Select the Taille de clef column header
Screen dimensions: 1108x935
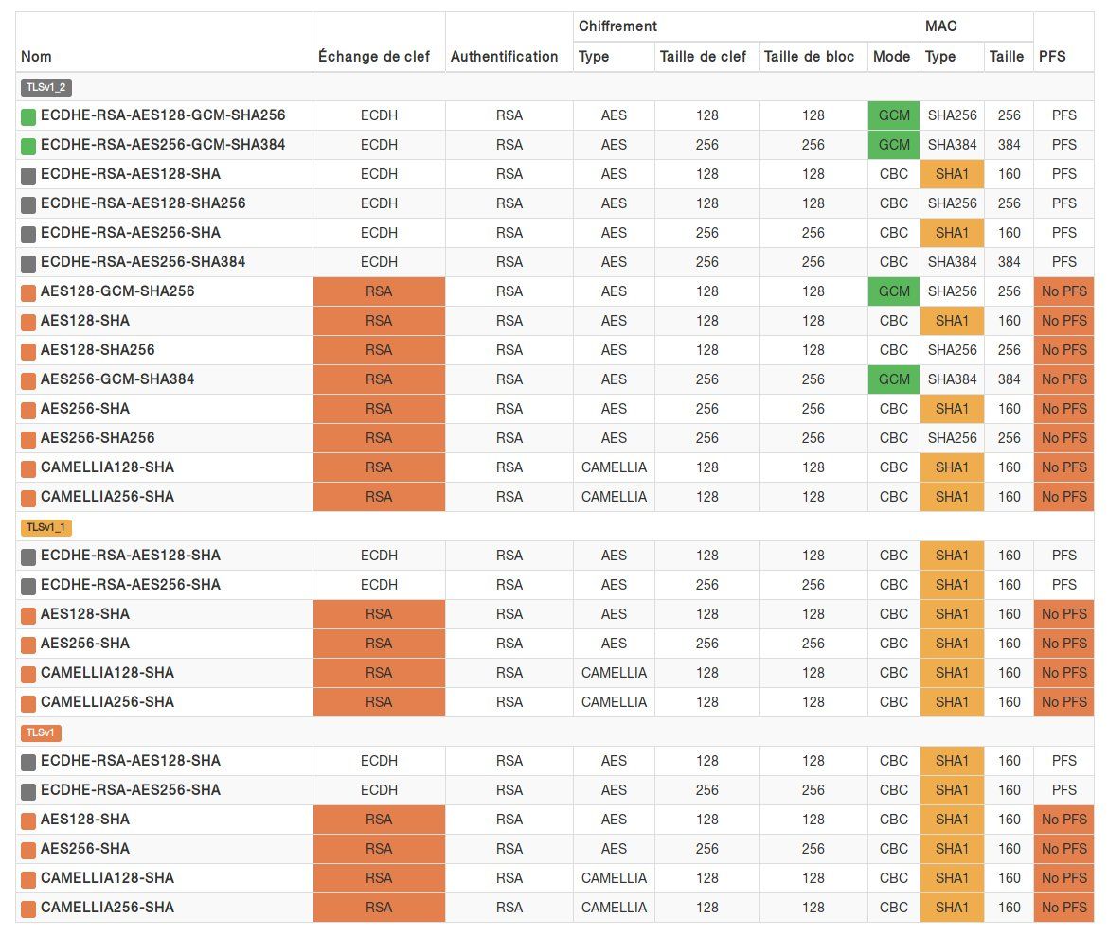pos(703,57)
